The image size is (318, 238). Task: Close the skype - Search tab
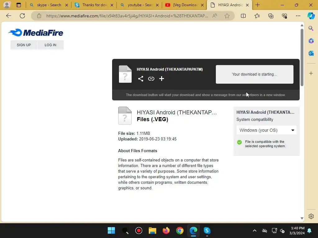pyautogui.click(x=66, y=5)
